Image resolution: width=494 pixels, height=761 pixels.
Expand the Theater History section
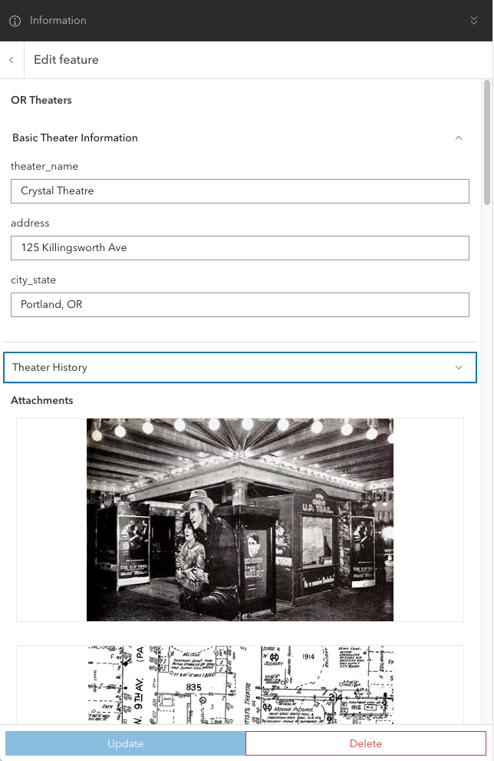[x=240, y=367]
